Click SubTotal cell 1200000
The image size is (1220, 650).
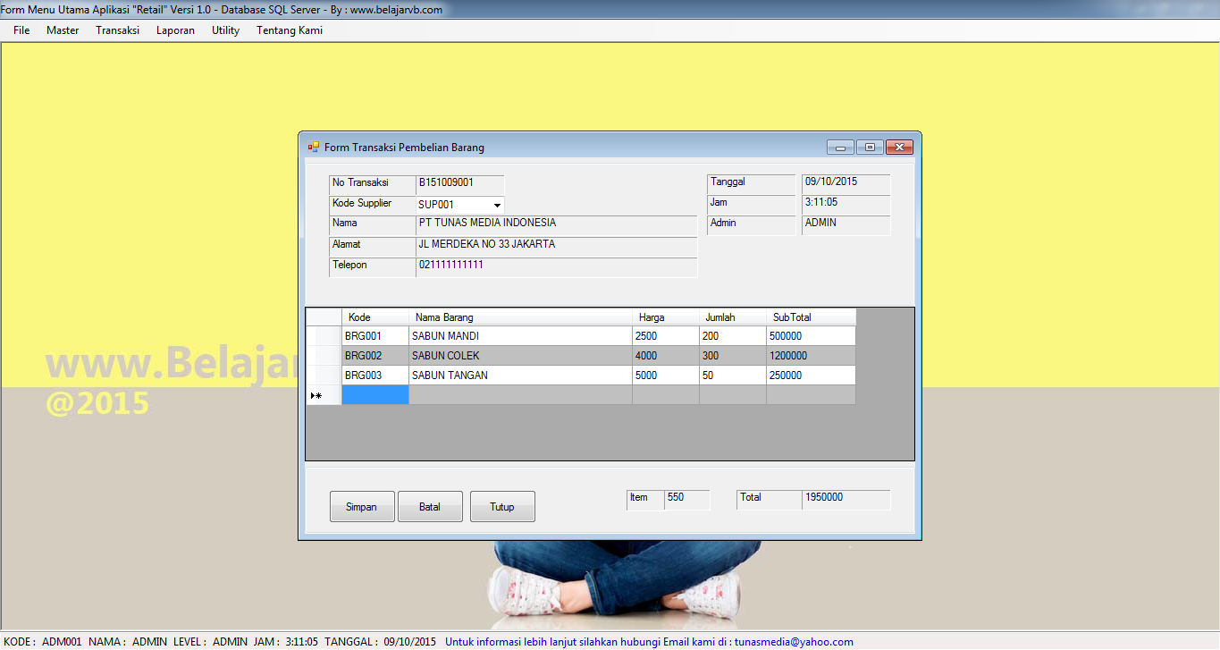(811, 356)
